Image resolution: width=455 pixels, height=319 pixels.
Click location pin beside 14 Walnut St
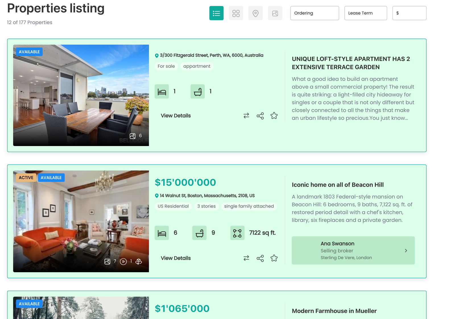[x=157, y=196]
